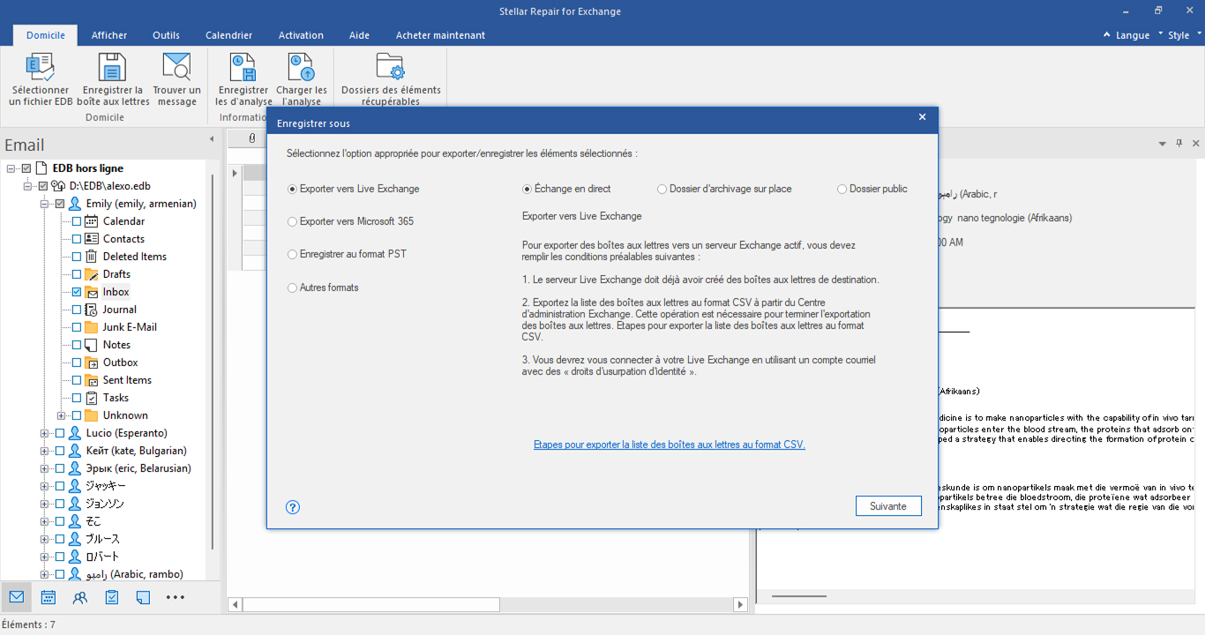Viewport: 1205px width, 635px height.
Task: Open more views ellipsis button
Action: [x=176, y=597]
